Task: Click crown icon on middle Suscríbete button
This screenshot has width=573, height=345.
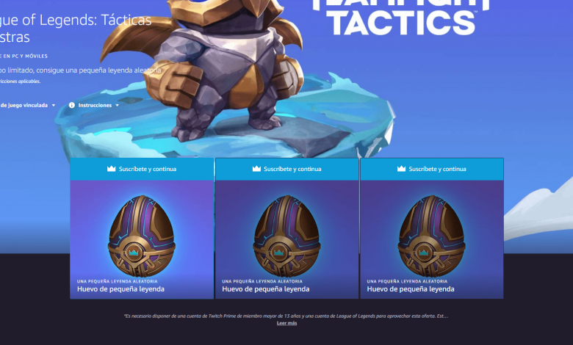Action: (256, 169)
